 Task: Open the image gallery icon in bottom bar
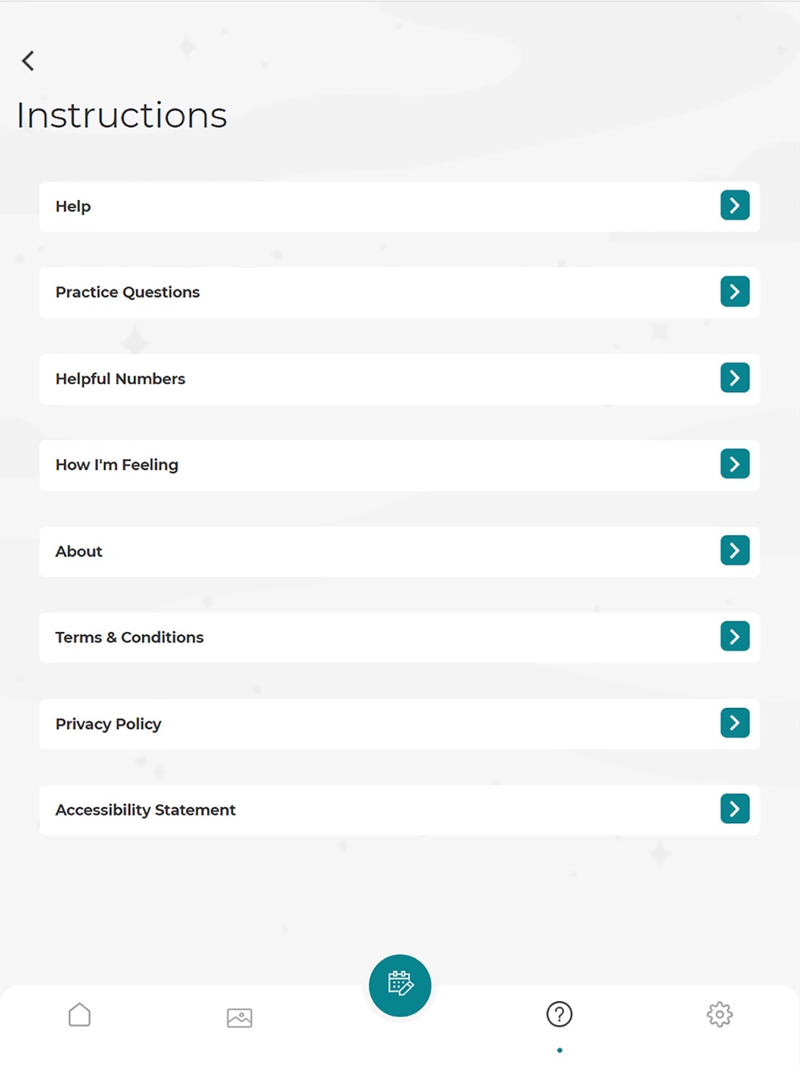[x=239, y=1017]
